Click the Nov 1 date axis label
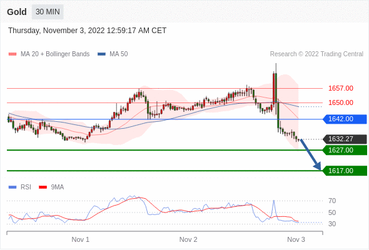The width and height of the screenshot is (369, 250). pyautogui.click(x=81, y=239)
